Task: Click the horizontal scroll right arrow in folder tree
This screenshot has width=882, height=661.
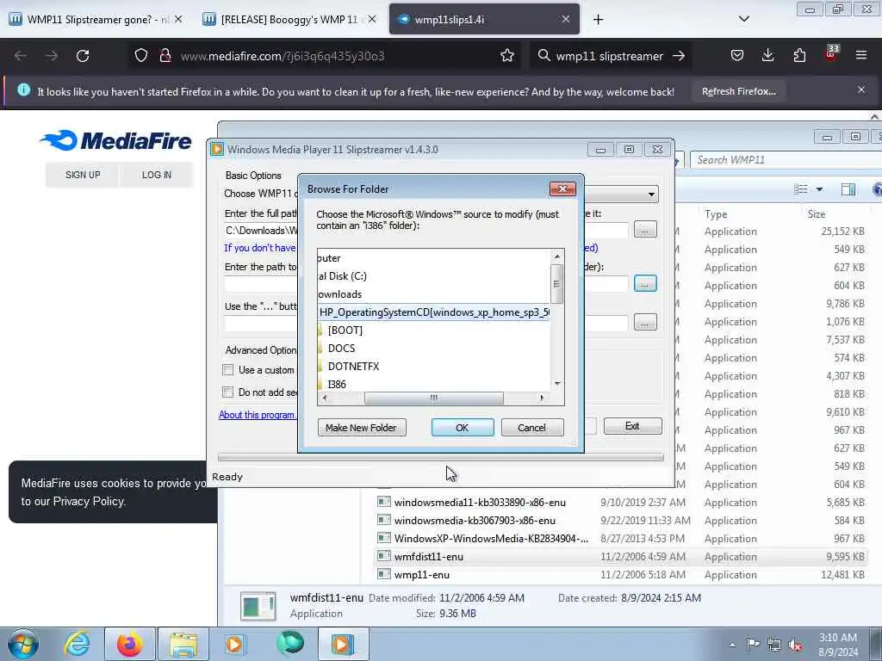Action: [542, 398]
